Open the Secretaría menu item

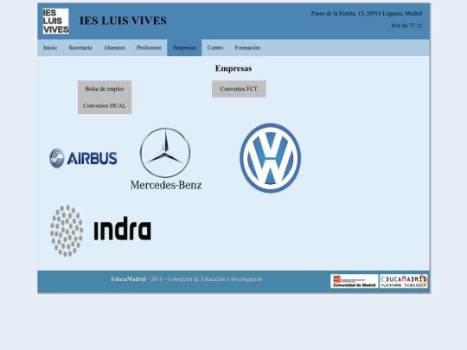[80, 48]
